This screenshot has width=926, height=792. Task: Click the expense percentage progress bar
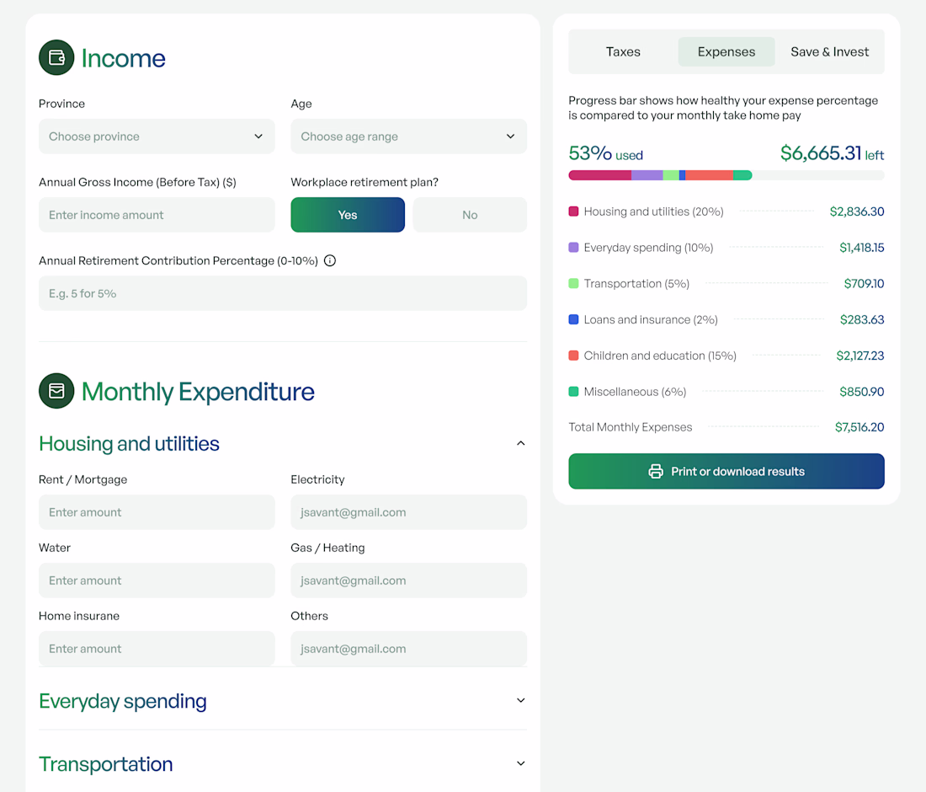pyautogui.click(x=726, y=175)
